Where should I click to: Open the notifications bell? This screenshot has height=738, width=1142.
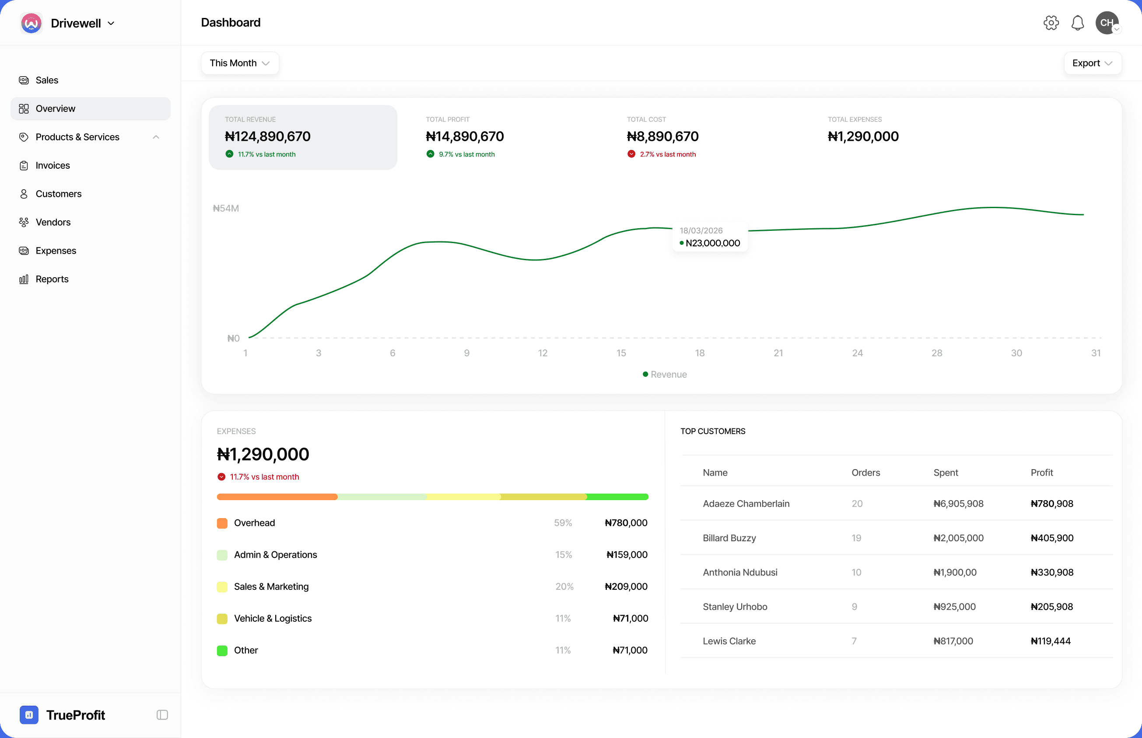(1077, 23)
